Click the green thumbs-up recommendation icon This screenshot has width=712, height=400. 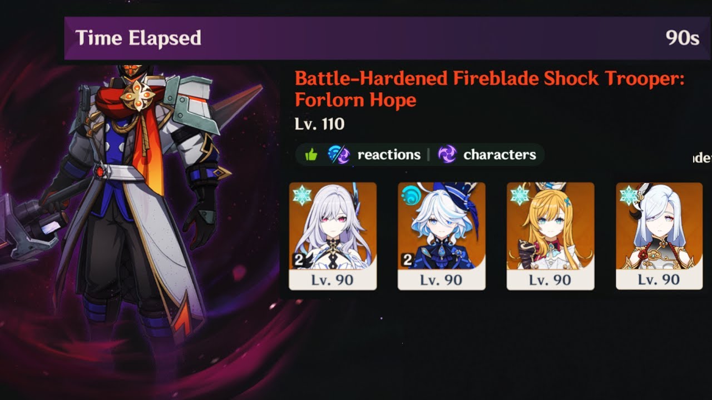point(311,155)
